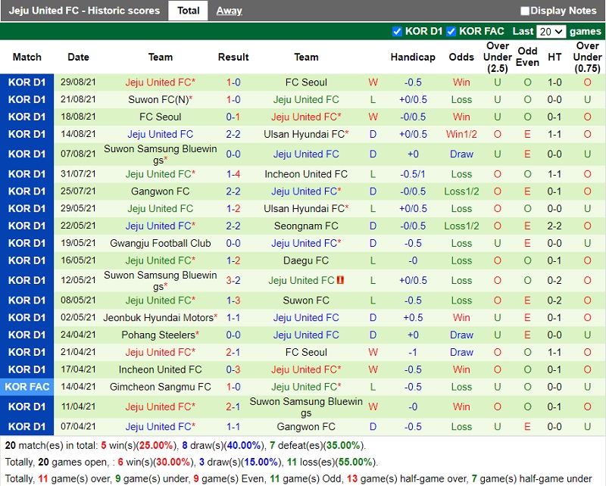The width and height of the screenshot is (606, 486).
Task: Click the KOR FAC league badge
Action: tap(27, 386)
